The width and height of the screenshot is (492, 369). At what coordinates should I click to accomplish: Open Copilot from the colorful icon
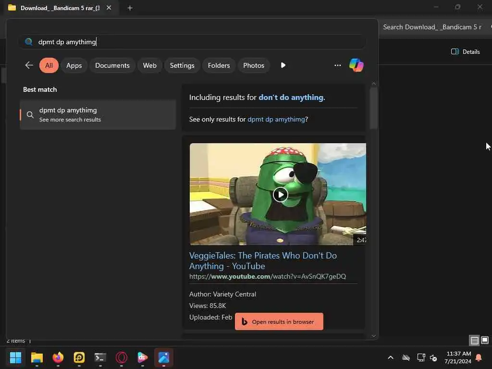pos(356,65)
